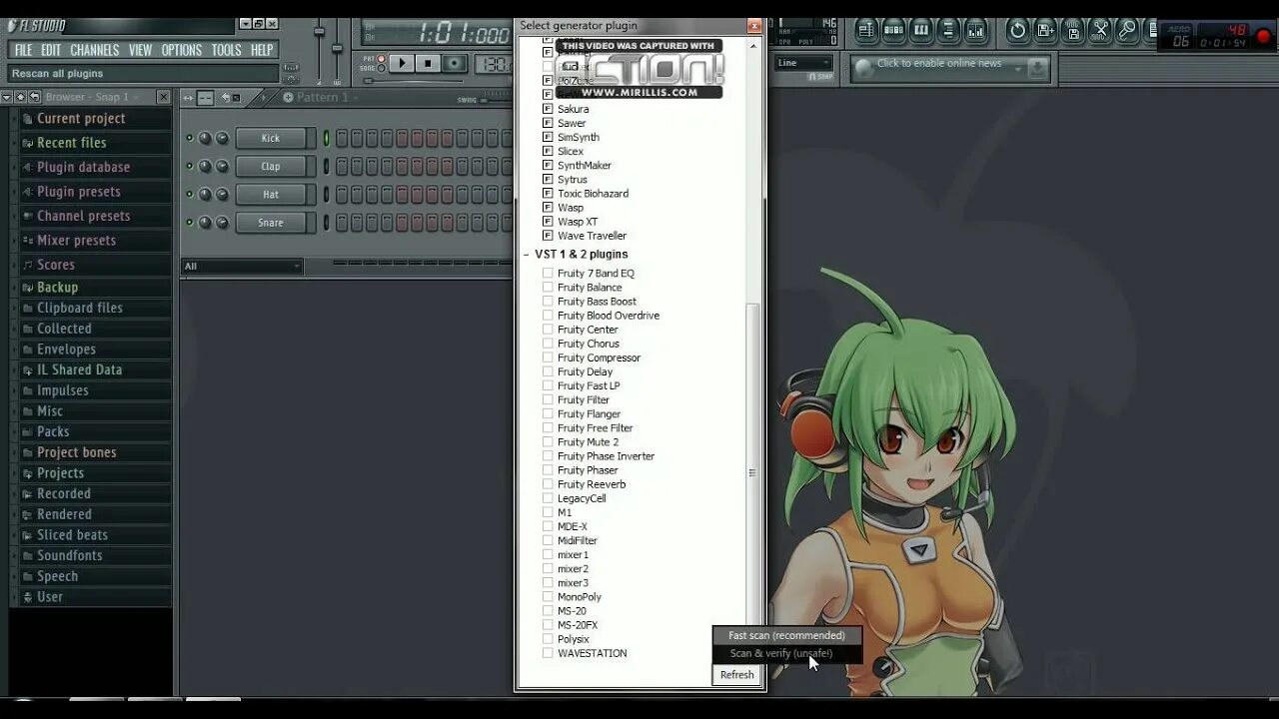Click the Pattern 1 selector label
1279x719 pixels.
[323, 97]
